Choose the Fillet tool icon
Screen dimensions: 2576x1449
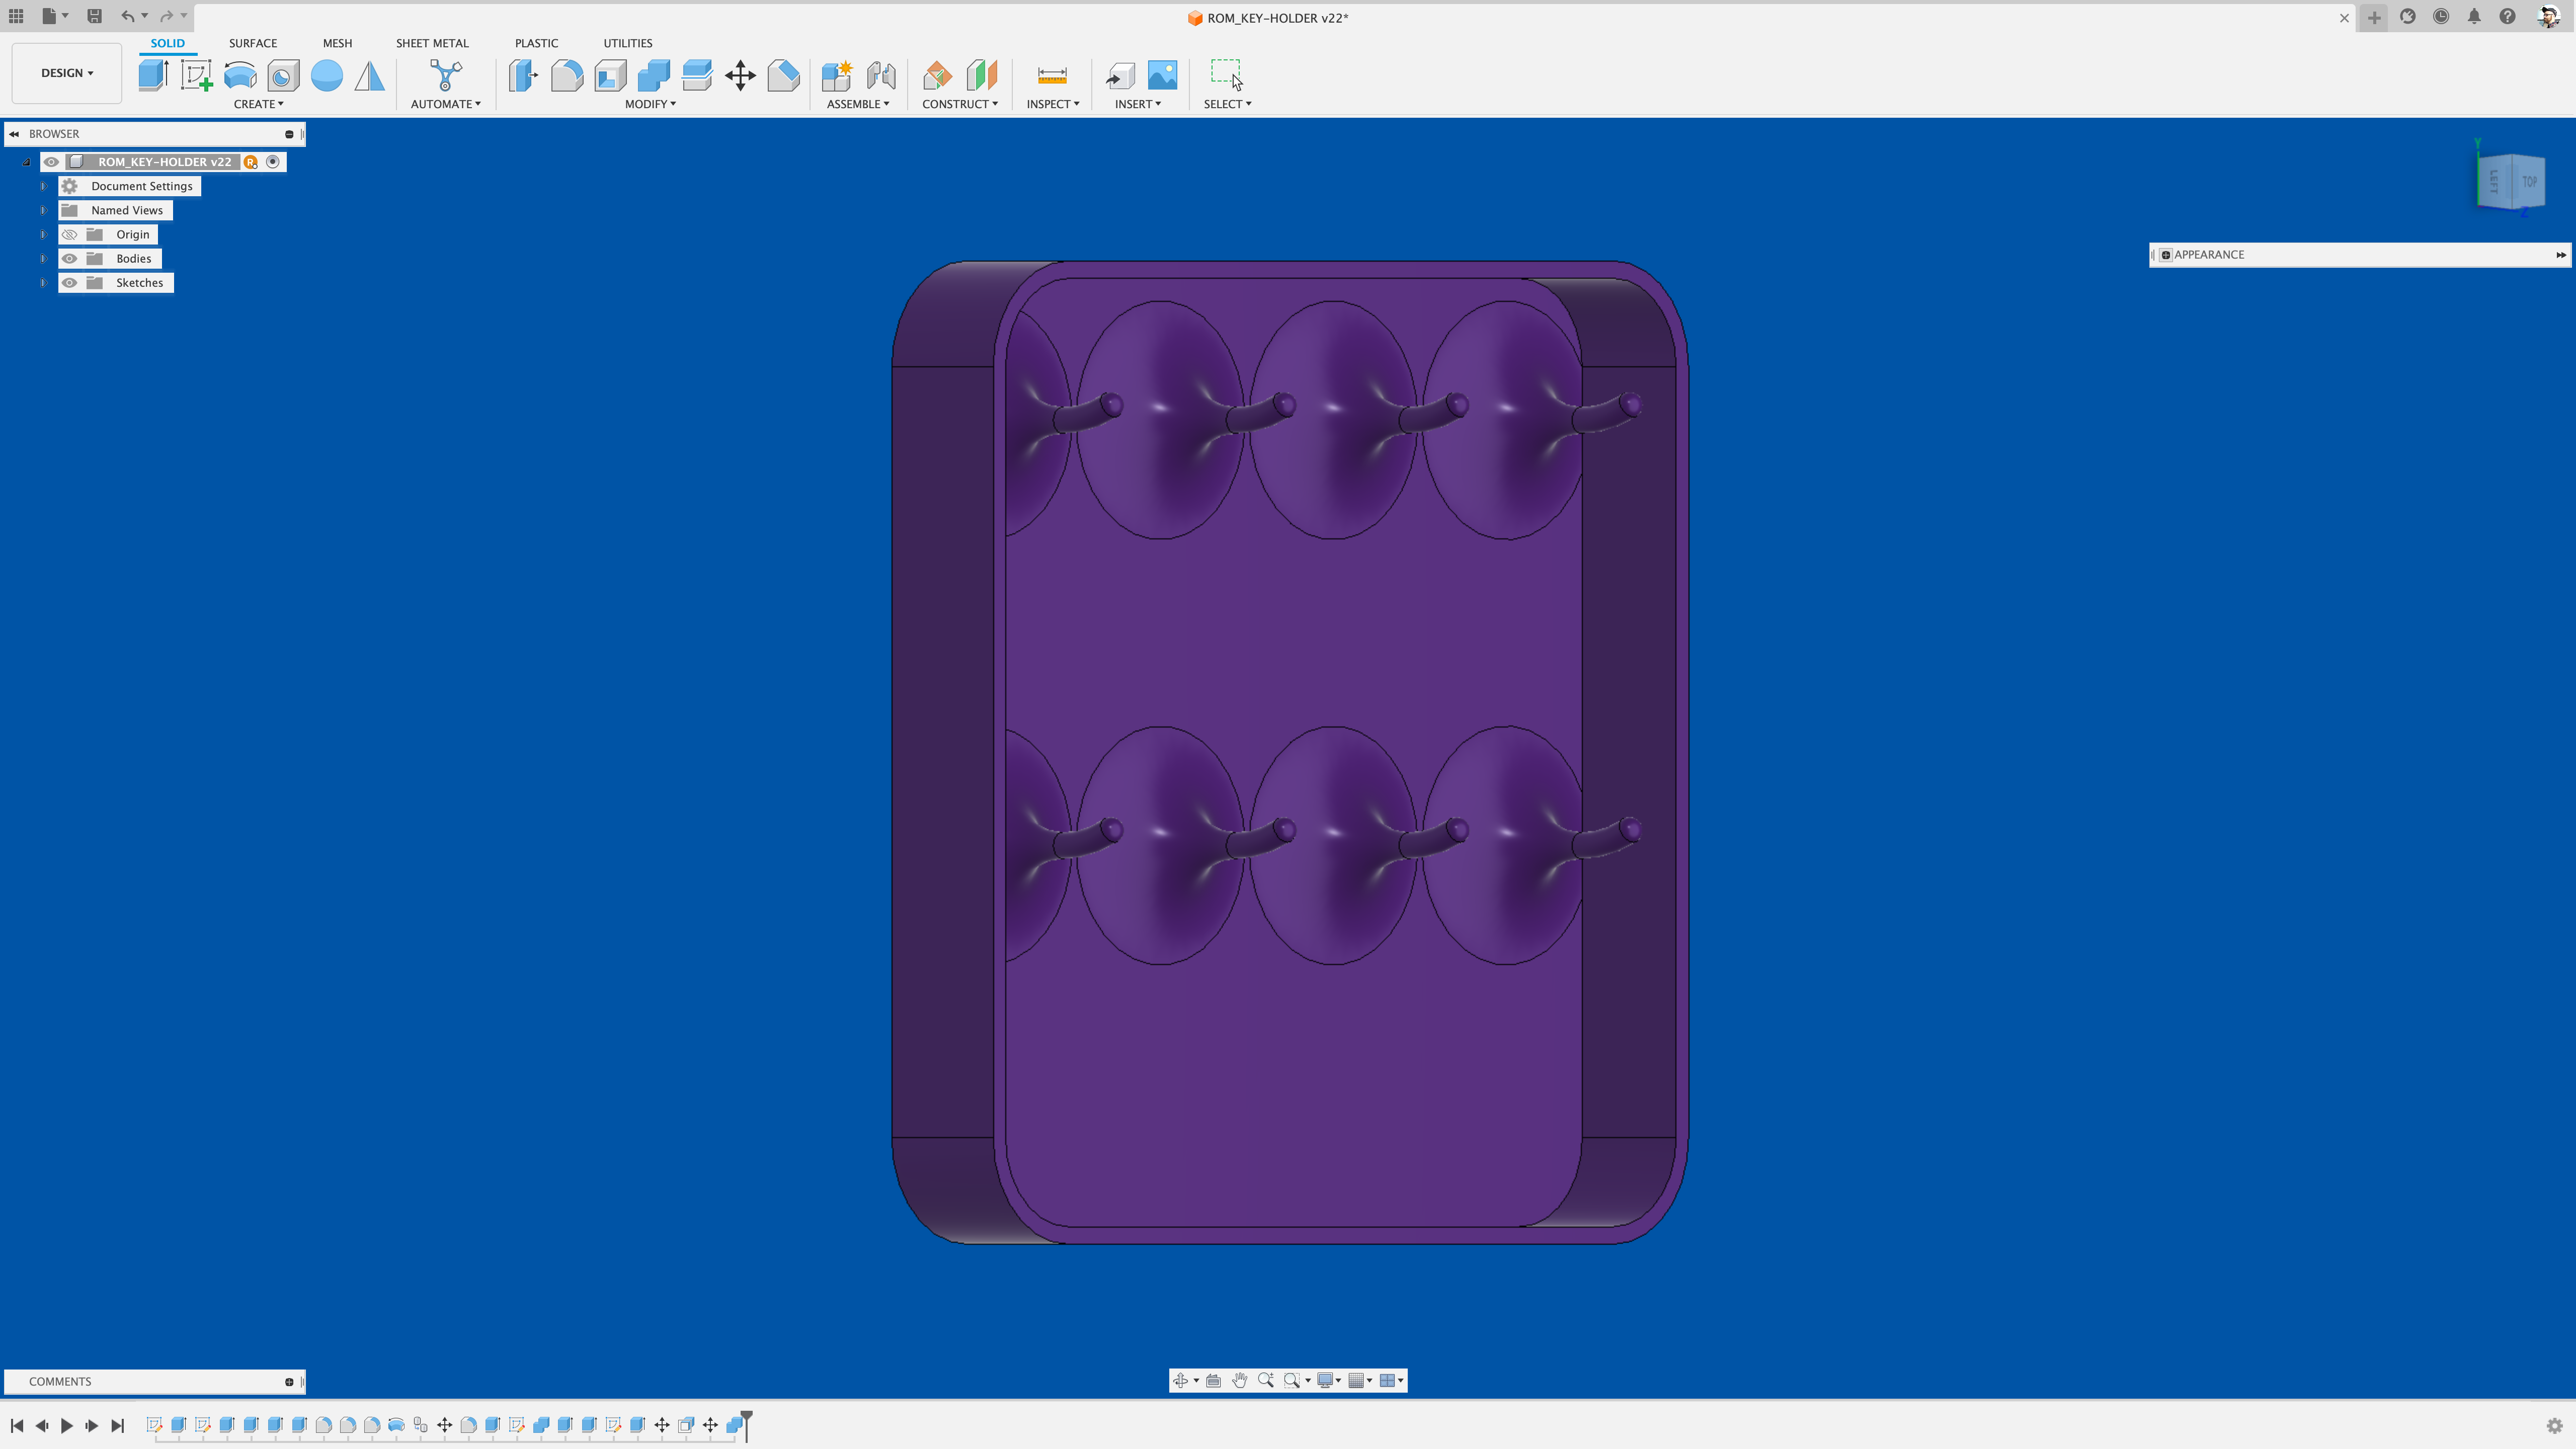[567, 75]
